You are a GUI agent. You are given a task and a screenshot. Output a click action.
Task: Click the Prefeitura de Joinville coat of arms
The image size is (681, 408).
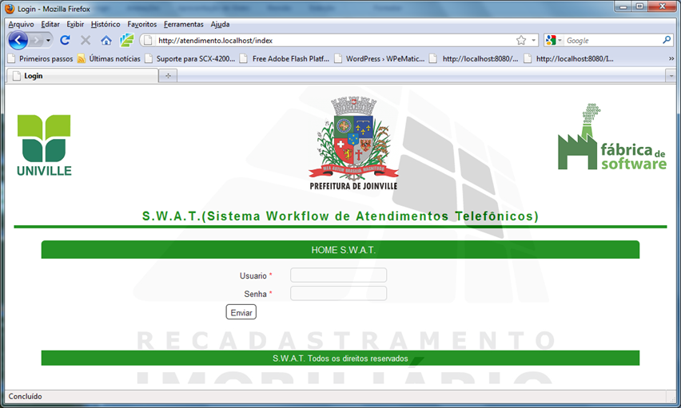point(353,143)
